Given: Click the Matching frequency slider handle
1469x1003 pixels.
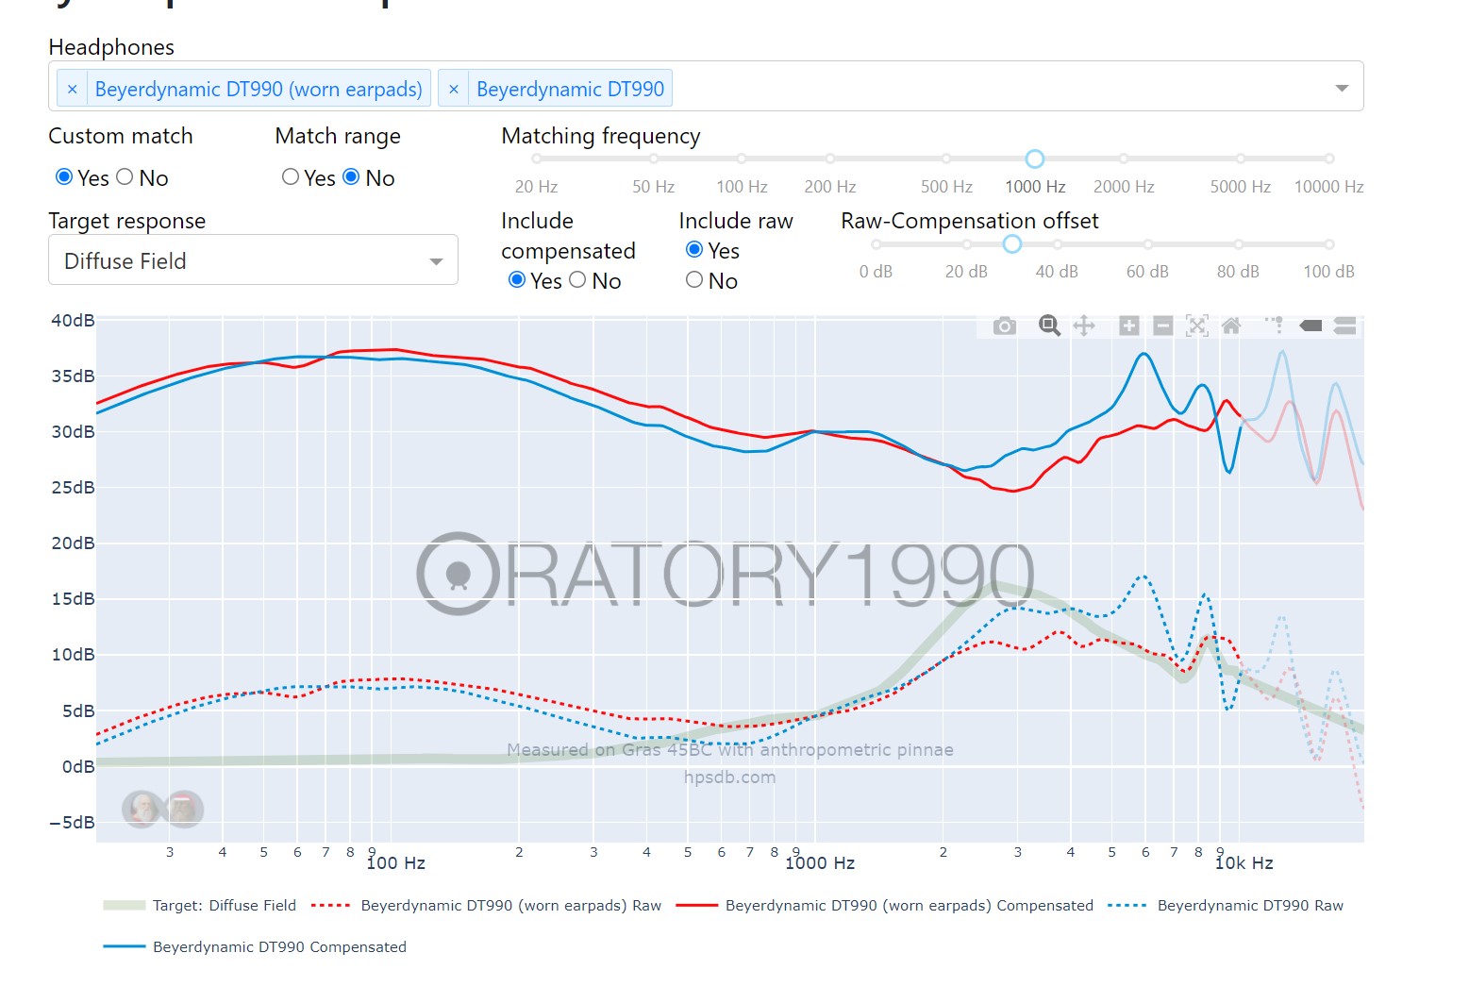Looking at the screenshot, I should [x=1035, y=159].
